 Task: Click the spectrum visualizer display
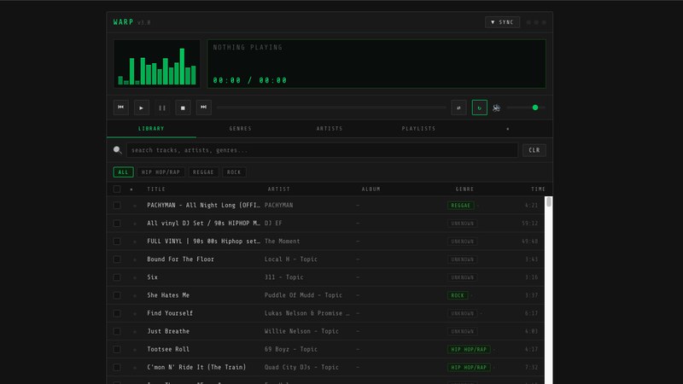click(x=157, y=64)
